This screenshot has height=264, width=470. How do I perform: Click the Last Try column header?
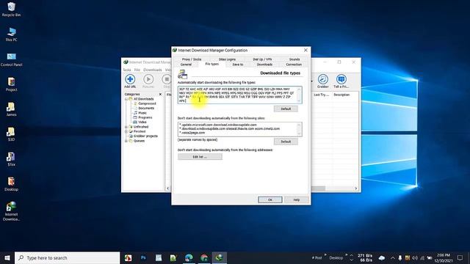[x=321, y=95]
